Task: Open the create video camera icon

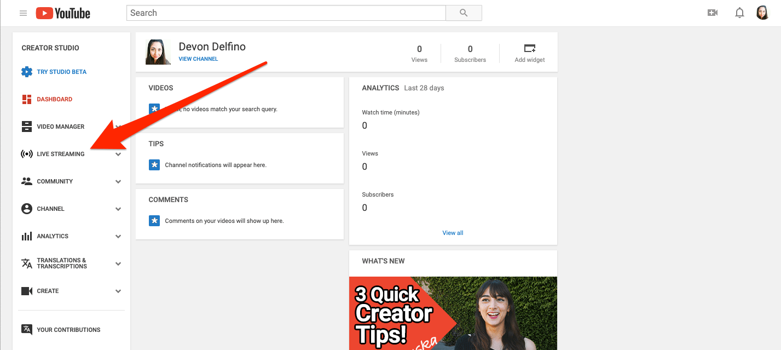Action: pos(712,13)
